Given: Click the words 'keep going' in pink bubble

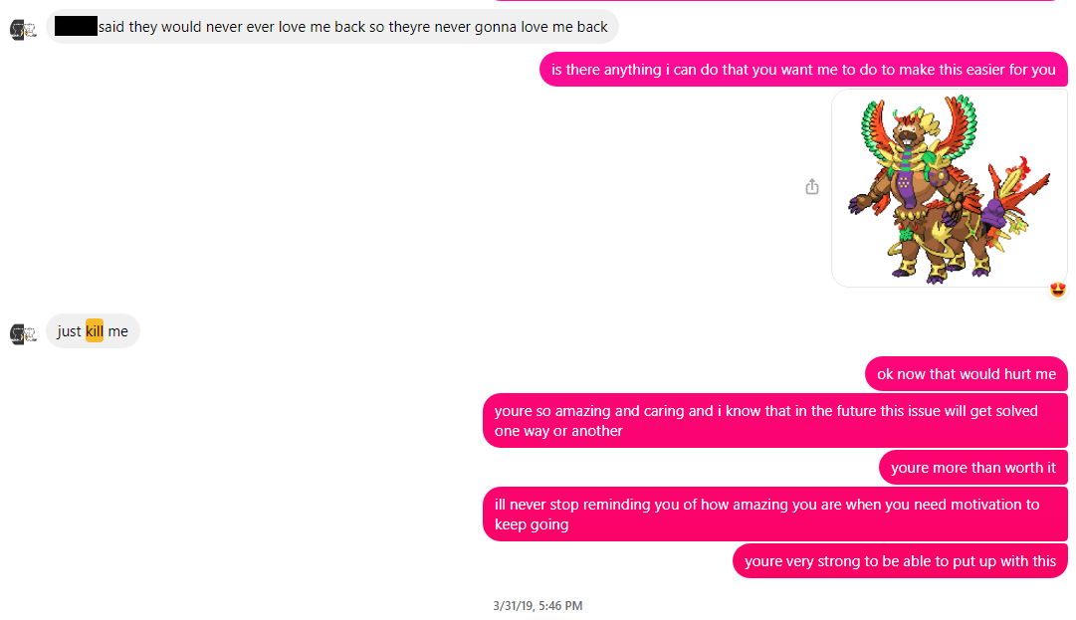Looking at the screenshot, I should click(532, 524).
